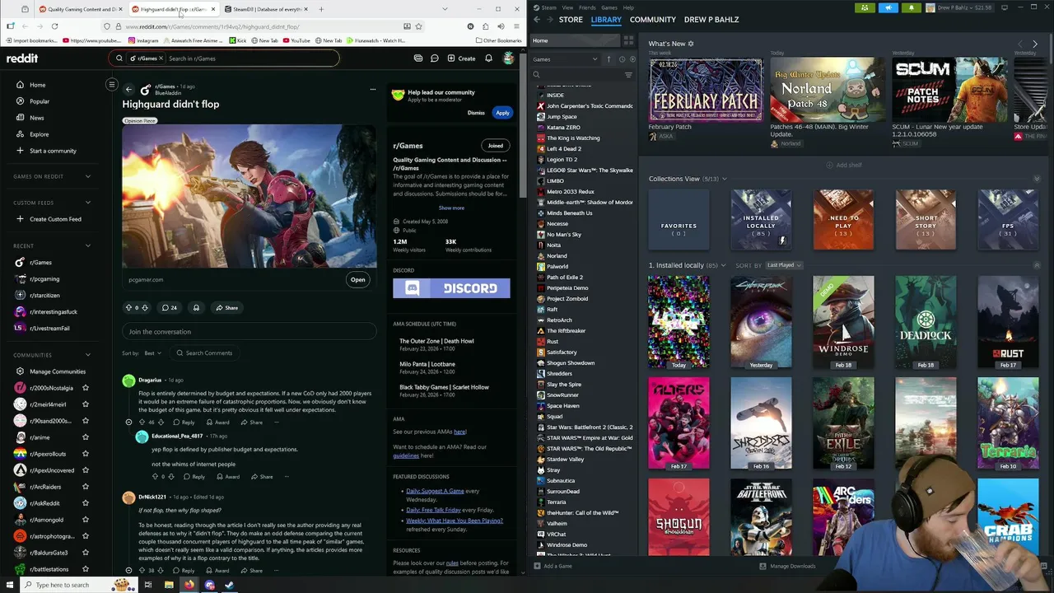
Task: Open the What's New settings gear
Action: pyautogui.click(x=691, y=44)
